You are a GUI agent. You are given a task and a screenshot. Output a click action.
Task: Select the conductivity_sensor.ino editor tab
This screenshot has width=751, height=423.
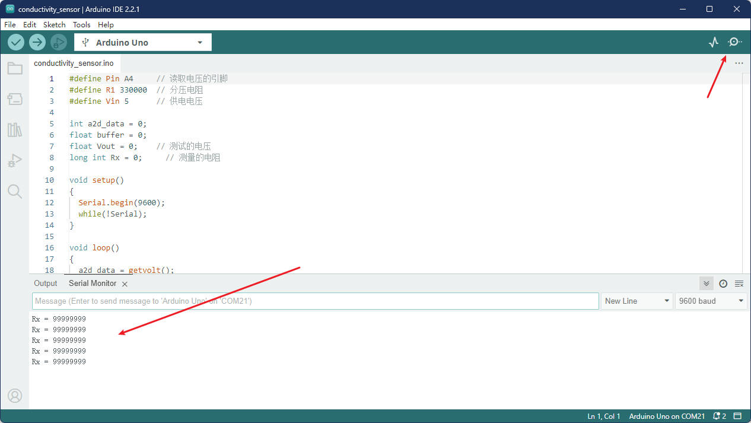[x=74, y=63]
